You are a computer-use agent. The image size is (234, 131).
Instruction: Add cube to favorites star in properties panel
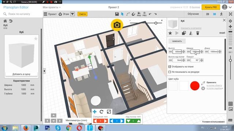pos(170,33)
